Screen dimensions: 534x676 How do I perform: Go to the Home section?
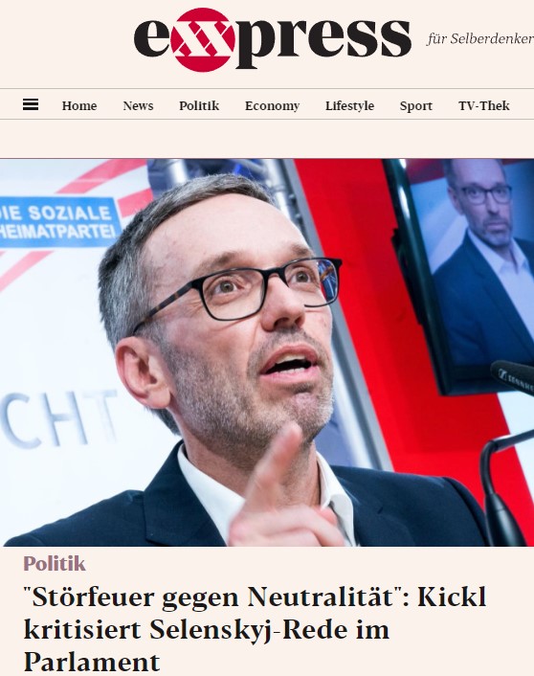click(x=79, y=105)
